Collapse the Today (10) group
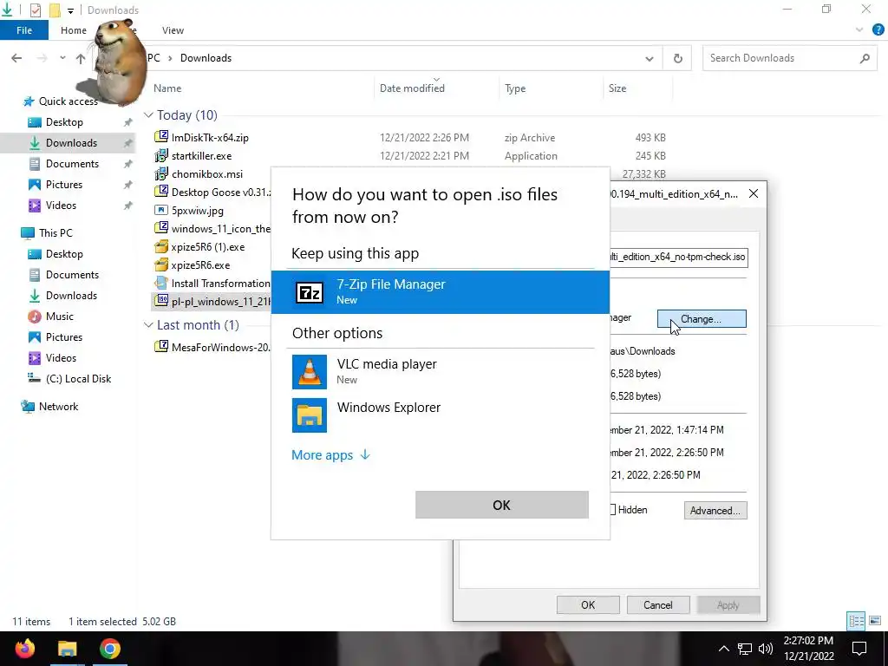The image size is (888, 666). (148, 115)
